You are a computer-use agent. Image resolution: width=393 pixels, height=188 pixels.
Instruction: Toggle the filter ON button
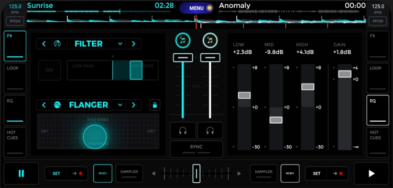tap(50, 70)
